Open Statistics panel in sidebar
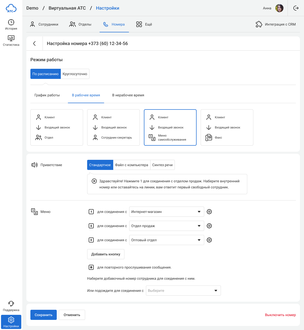 tap(11, 41)
